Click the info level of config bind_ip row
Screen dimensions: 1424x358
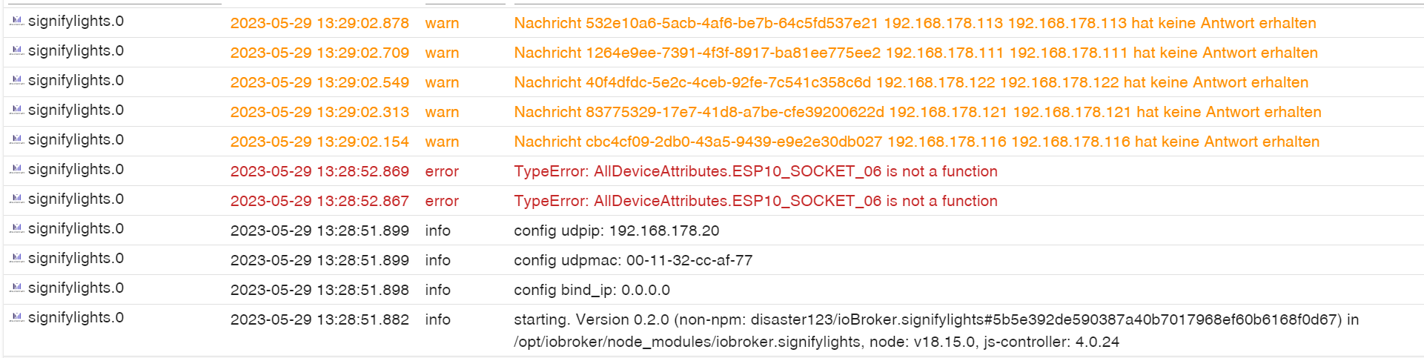437,290
